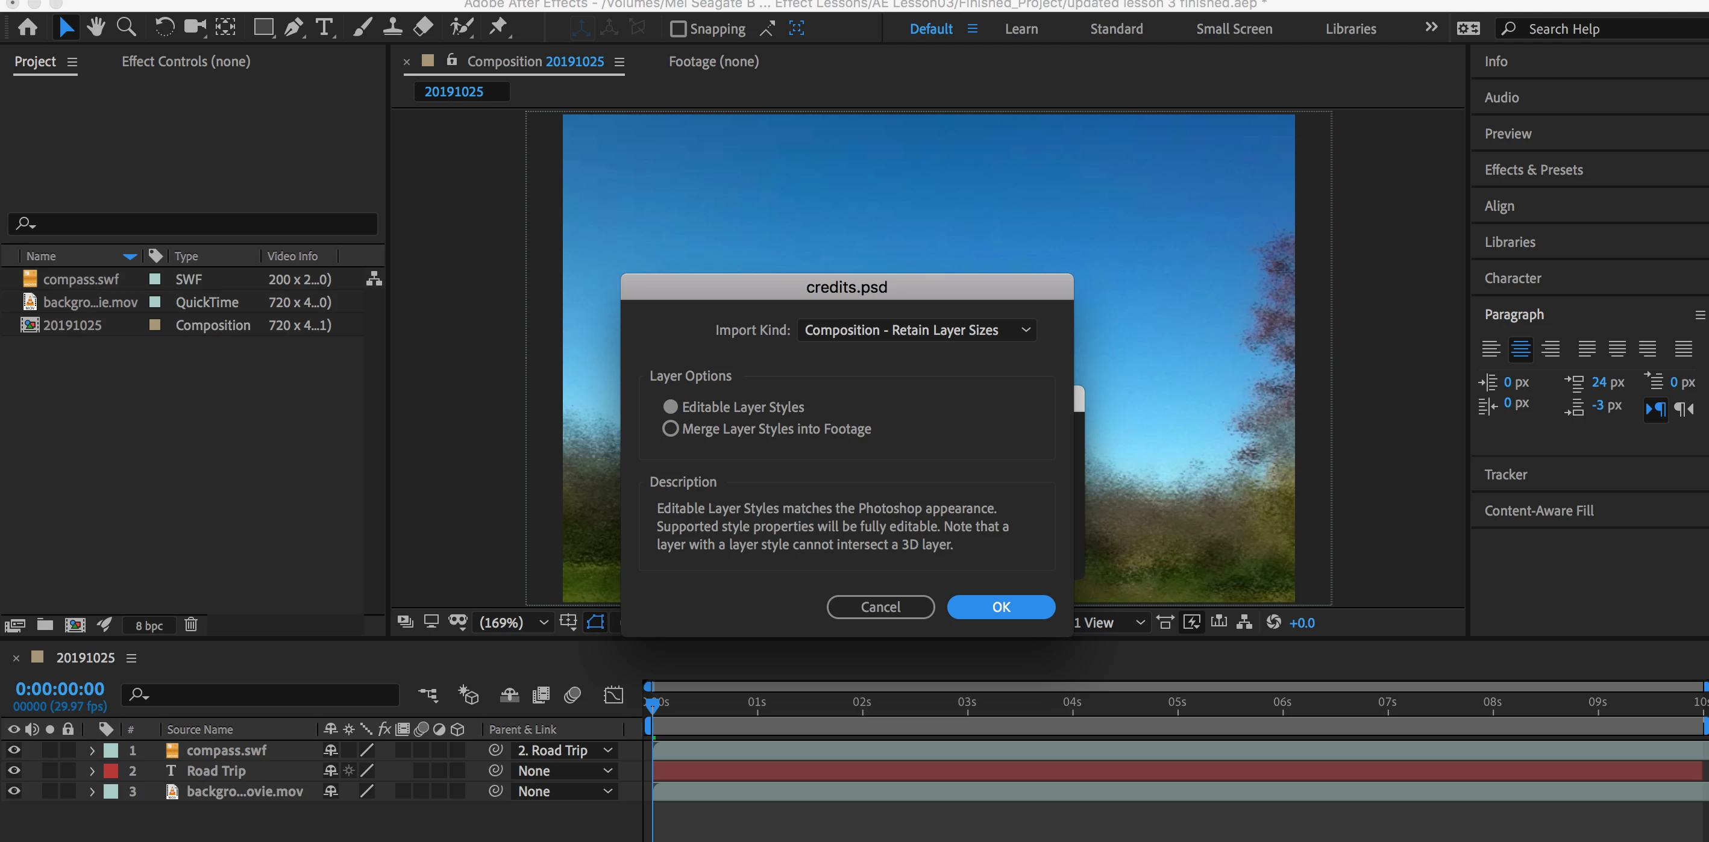Click OK in credits.psd dialog

click(1000, 607)
